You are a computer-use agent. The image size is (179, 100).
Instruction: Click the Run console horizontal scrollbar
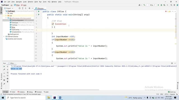click(x=55, y=90)
